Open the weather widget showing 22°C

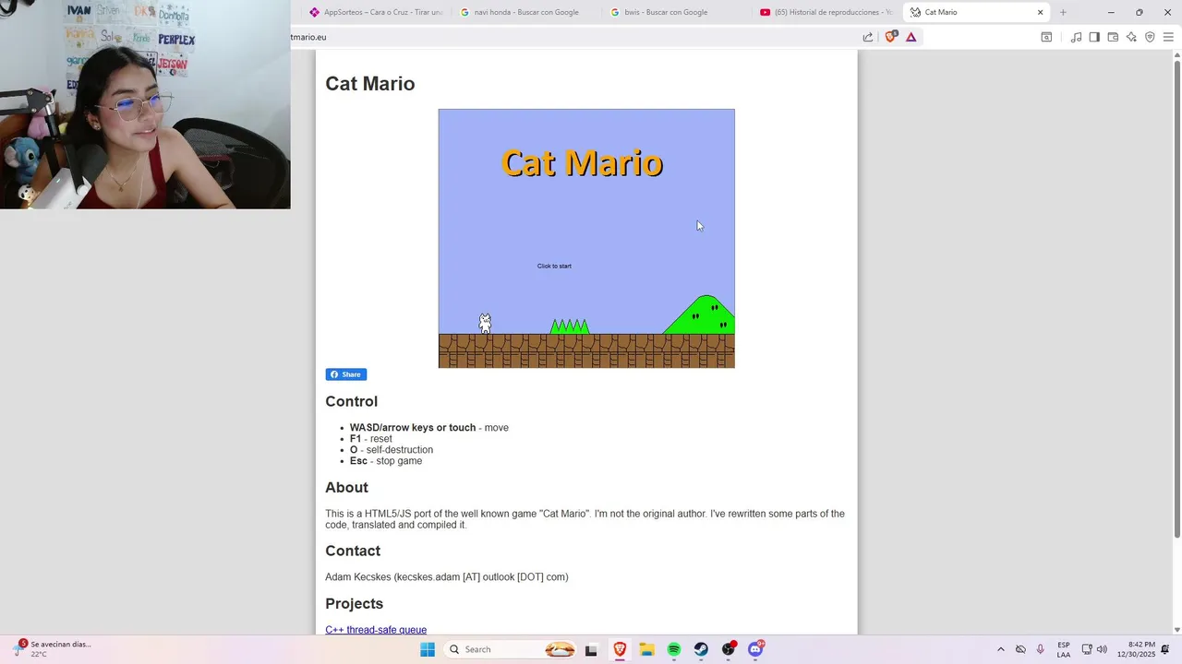click(54, 649)
